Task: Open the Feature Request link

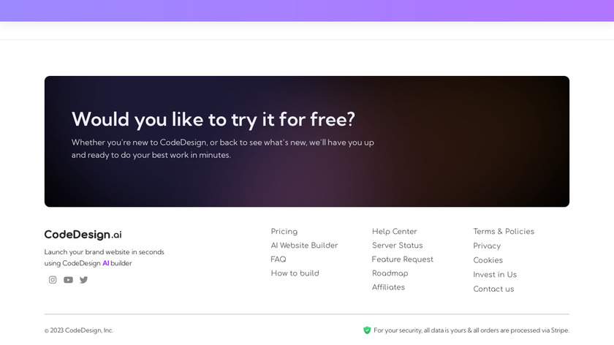Action: (x=402, y=259)
